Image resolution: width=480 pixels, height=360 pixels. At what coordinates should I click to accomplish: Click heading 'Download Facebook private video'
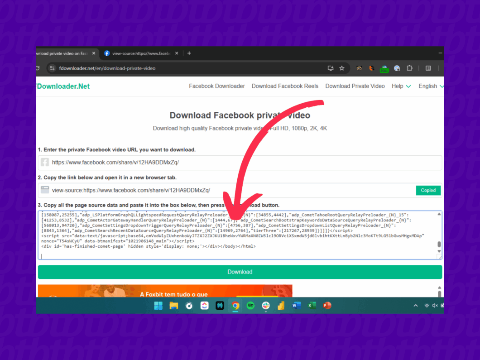[x=240, y=115]
